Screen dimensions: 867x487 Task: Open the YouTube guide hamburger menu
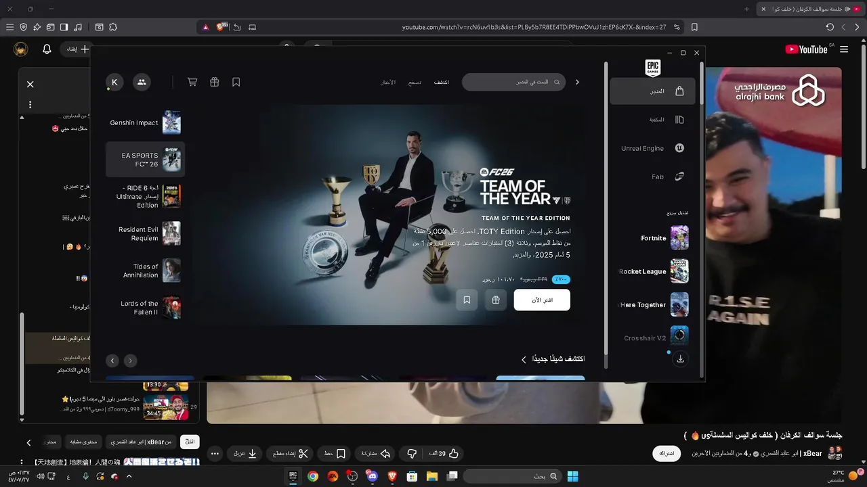point(844,49)
